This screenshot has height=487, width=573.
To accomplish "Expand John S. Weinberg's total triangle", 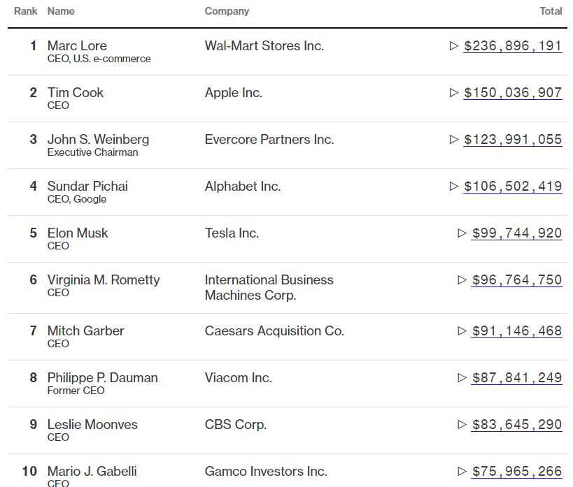I will point(454,140).
